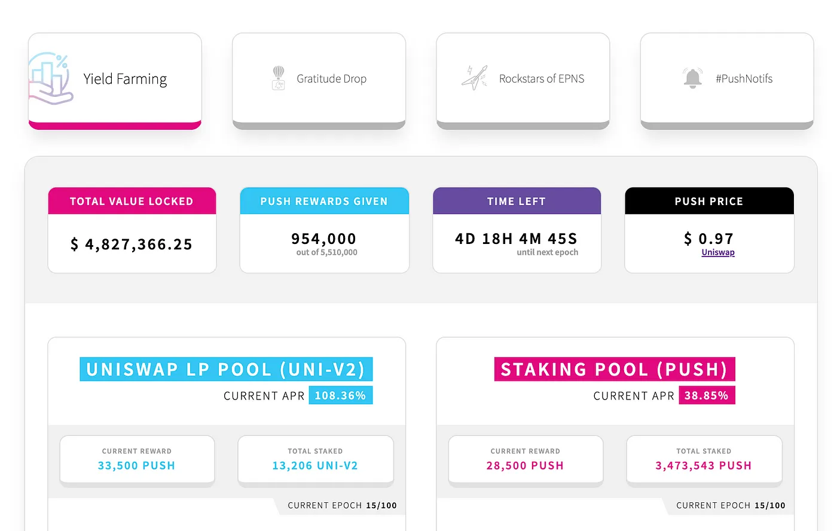Screen dimensions: 837x531
Task: Click the CURRENT EPOCH 15/100 label
Action: [342, 505]
